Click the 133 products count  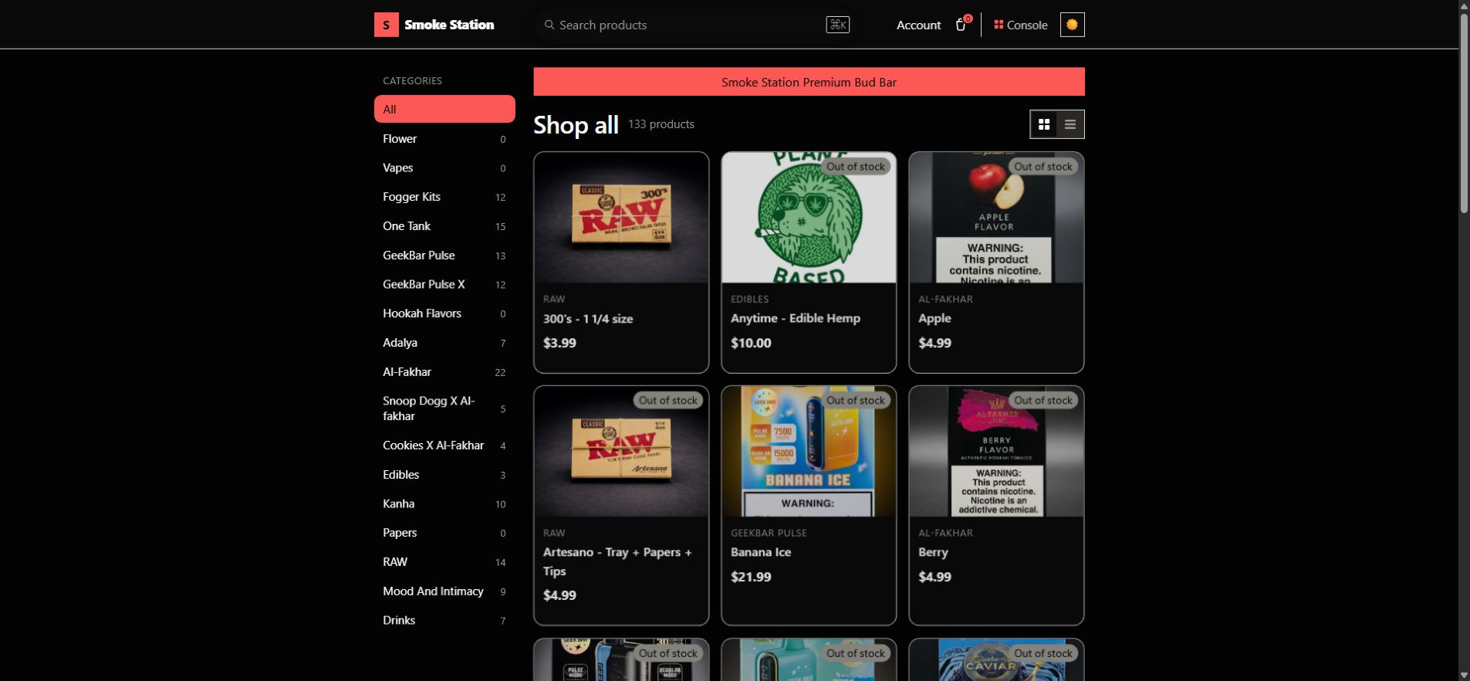661,124
